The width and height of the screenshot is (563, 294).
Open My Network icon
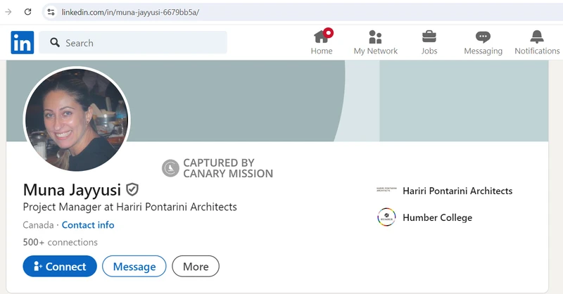375,37
